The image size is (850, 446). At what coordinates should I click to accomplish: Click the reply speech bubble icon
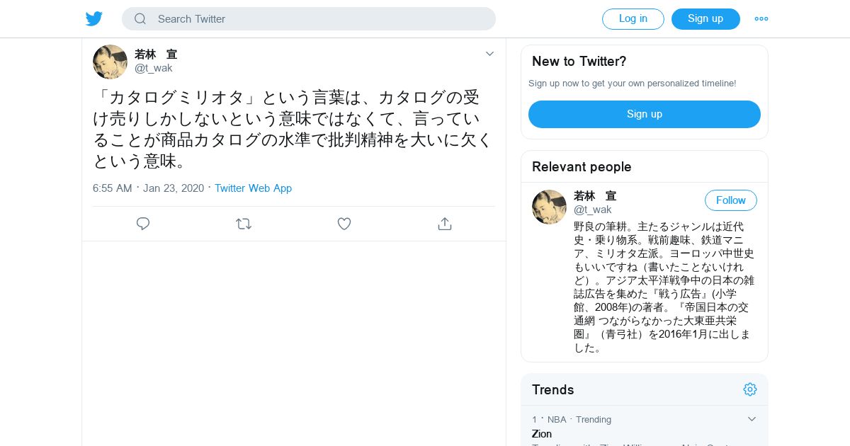[143, 224]
